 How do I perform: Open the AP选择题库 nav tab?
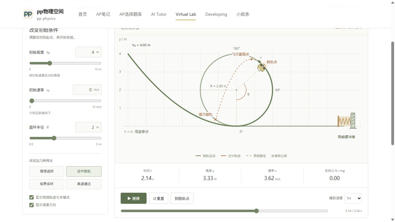pyautogui.click(x=131, y=14)
